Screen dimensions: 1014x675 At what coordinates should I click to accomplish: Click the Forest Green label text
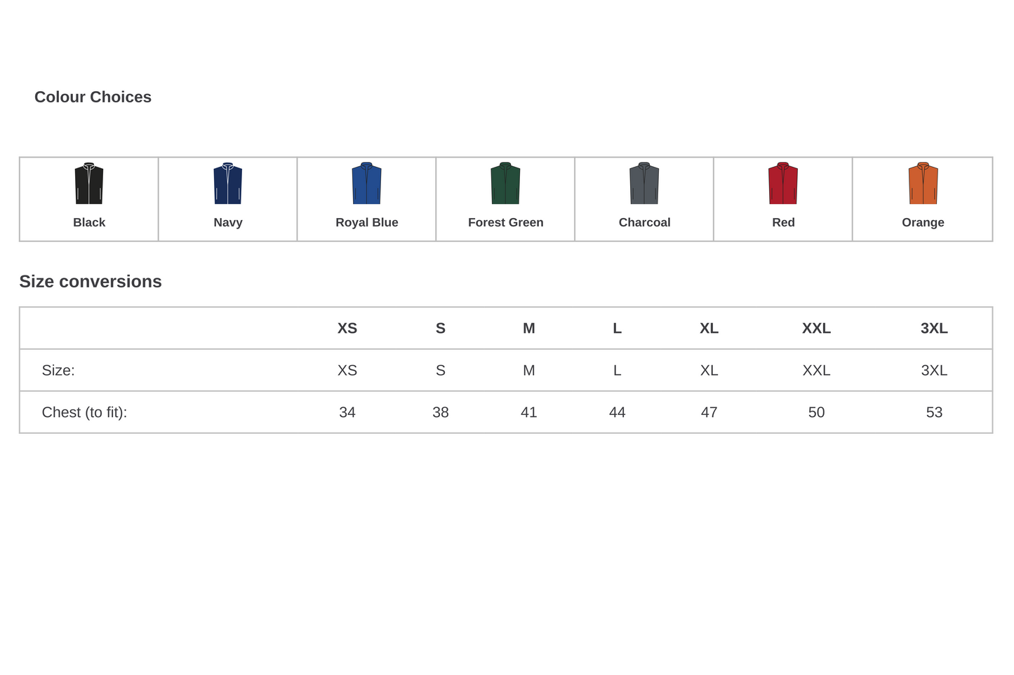506,222
